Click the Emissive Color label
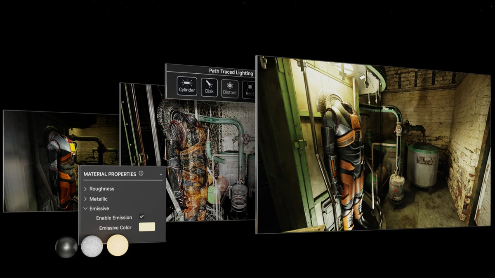 [x=115, y=228]
